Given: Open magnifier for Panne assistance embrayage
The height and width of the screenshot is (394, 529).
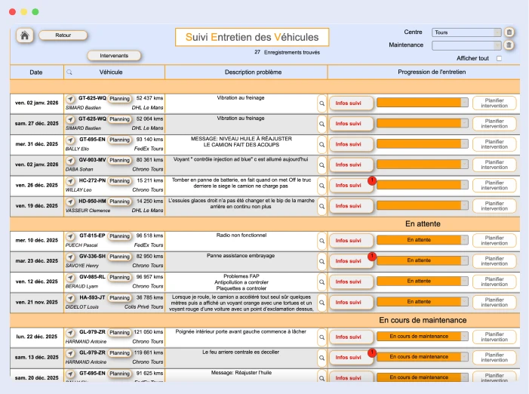Looking at the screenshot, I should coord(321,261).
